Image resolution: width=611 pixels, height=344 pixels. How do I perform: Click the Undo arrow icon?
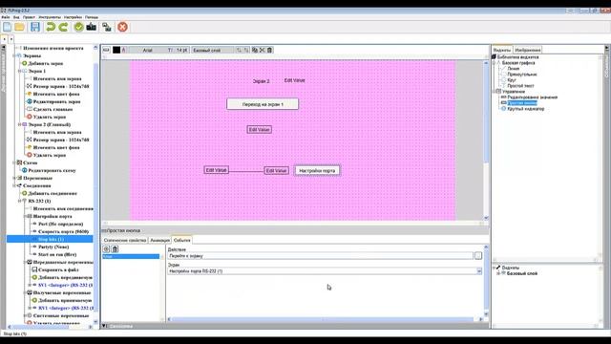(51, 27)
